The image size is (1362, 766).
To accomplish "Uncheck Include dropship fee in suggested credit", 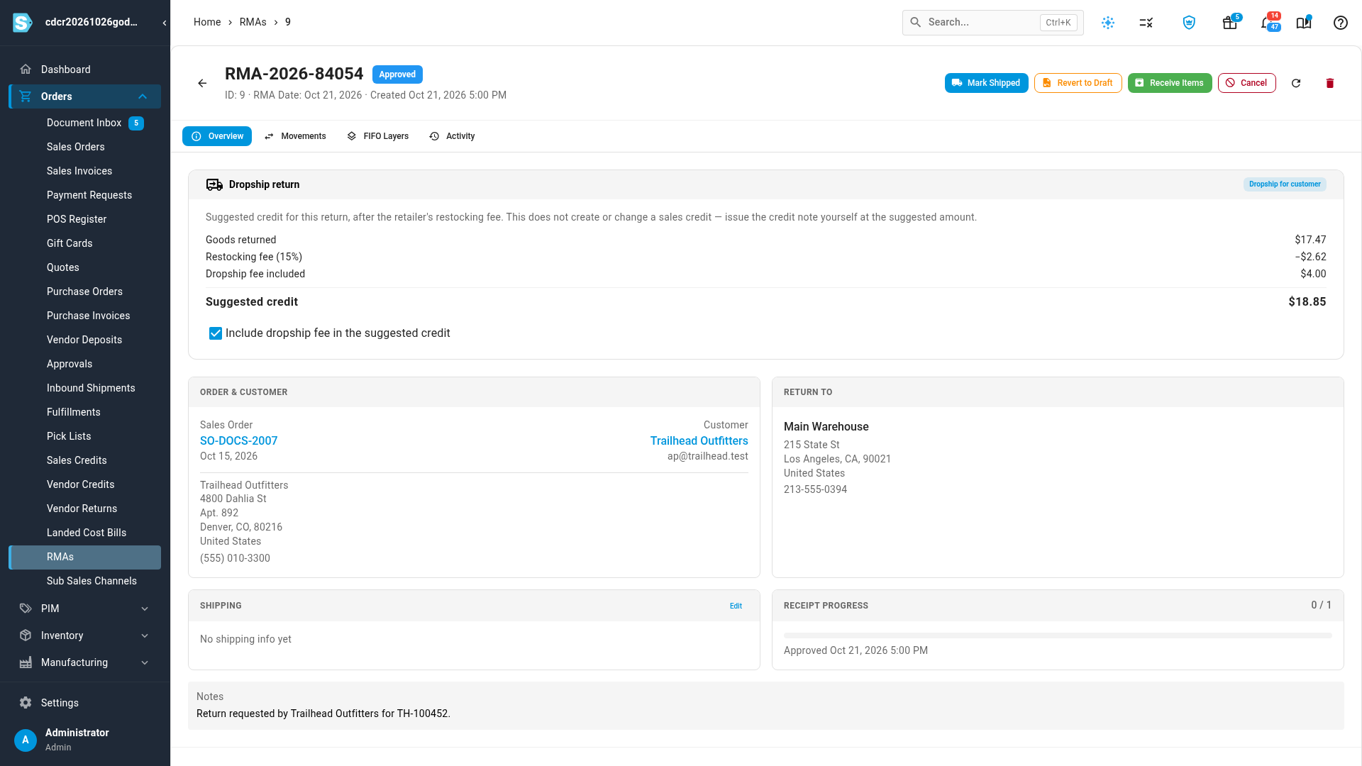I will click(x=216, y=333).
